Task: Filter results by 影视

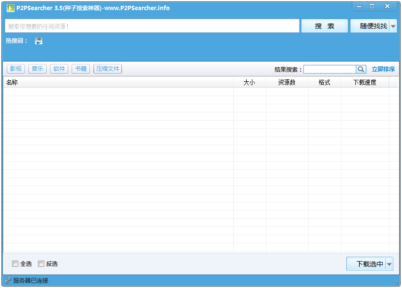Action: [16, 69]
